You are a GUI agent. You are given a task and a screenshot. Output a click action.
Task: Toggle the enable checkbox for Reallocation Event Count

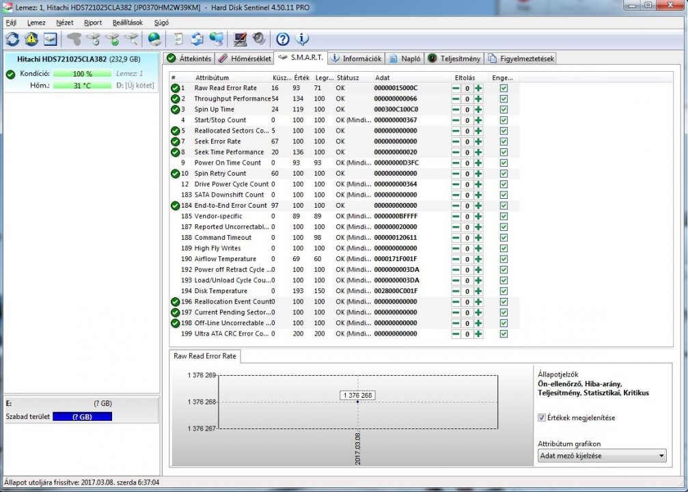point(504,302)
